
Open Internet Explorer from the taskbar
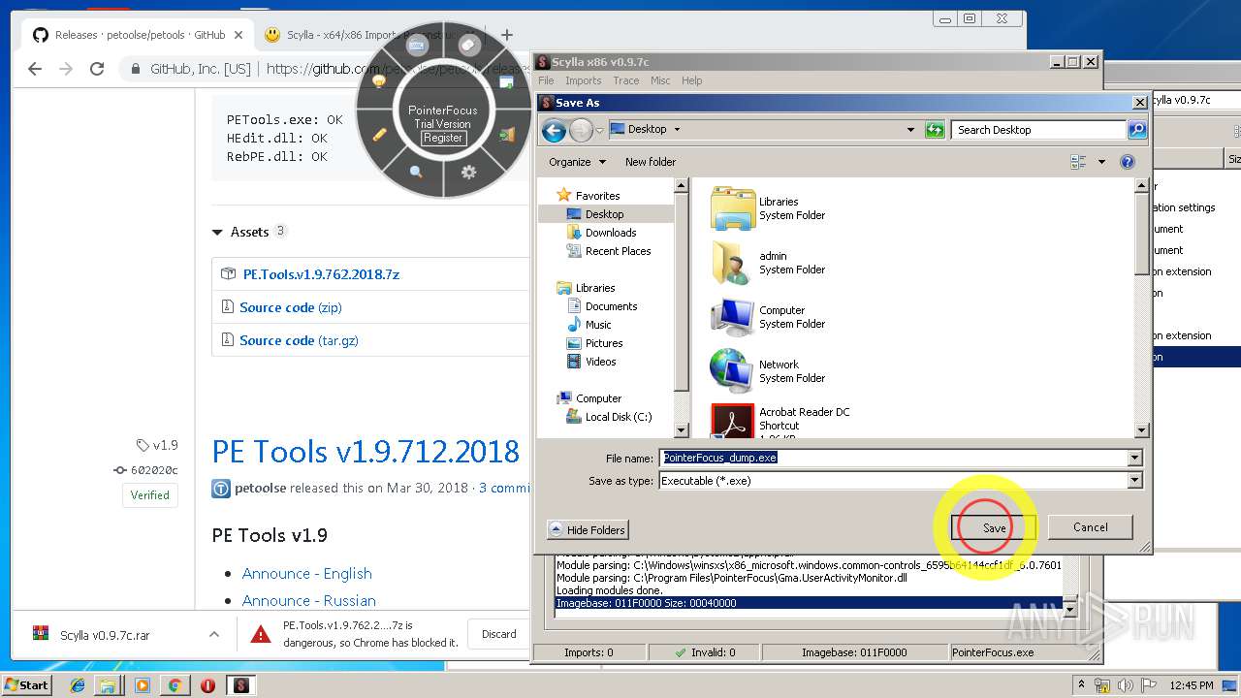click(x=78, y=685)
